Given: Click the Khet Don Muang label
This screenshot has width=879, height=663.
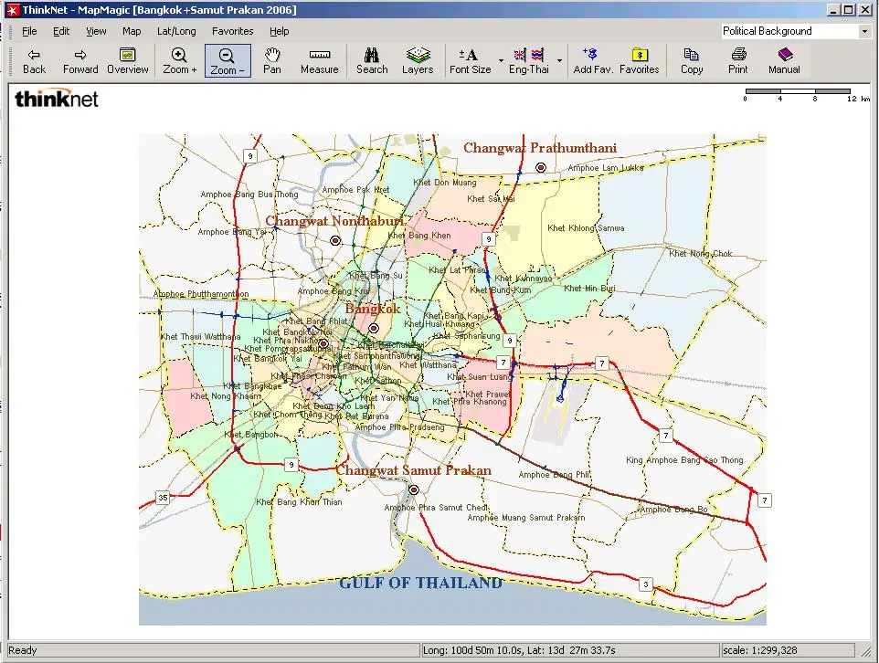Looking at the screenshot, I should click(x=445, y=182).
